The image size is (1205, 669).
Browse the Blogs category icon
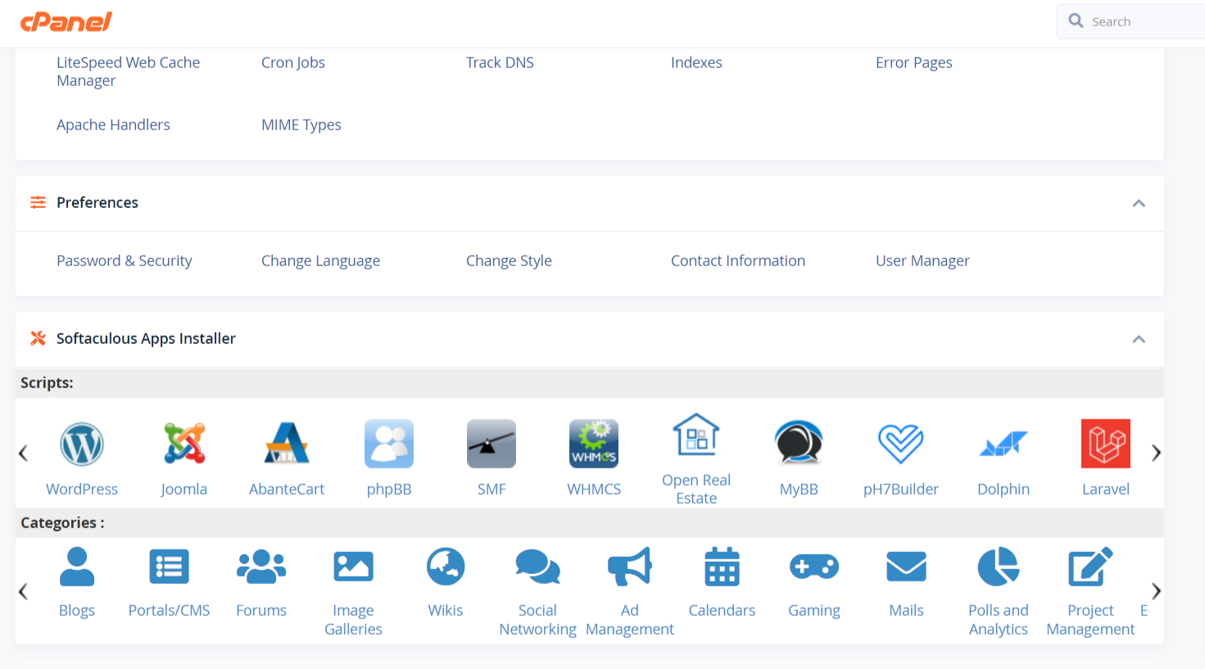pyautogui.click(x=77, y=567)
